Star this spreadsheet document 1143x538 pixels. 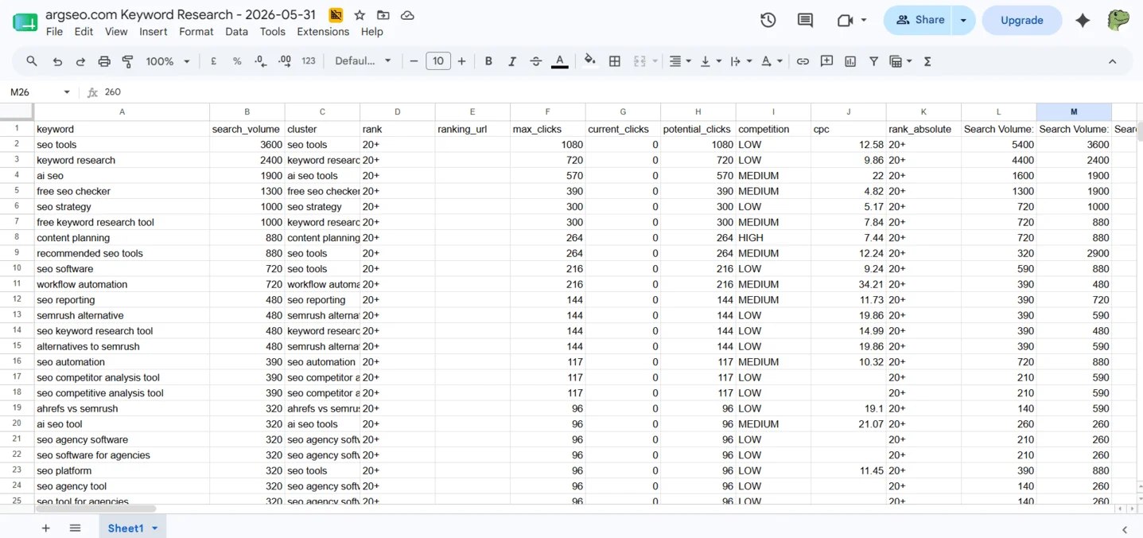[360, 15]
